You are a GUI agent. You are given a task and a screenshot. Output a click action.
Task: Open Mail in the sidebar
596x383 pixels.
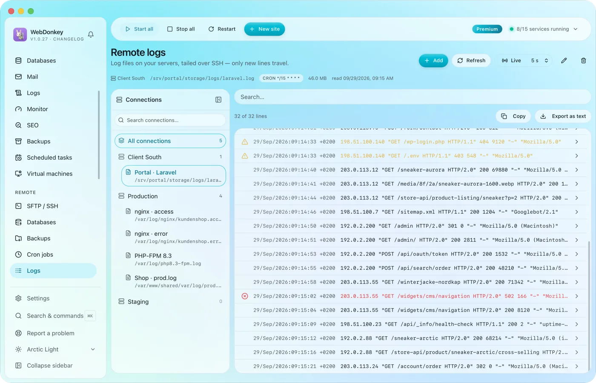(x=54, y=77)
